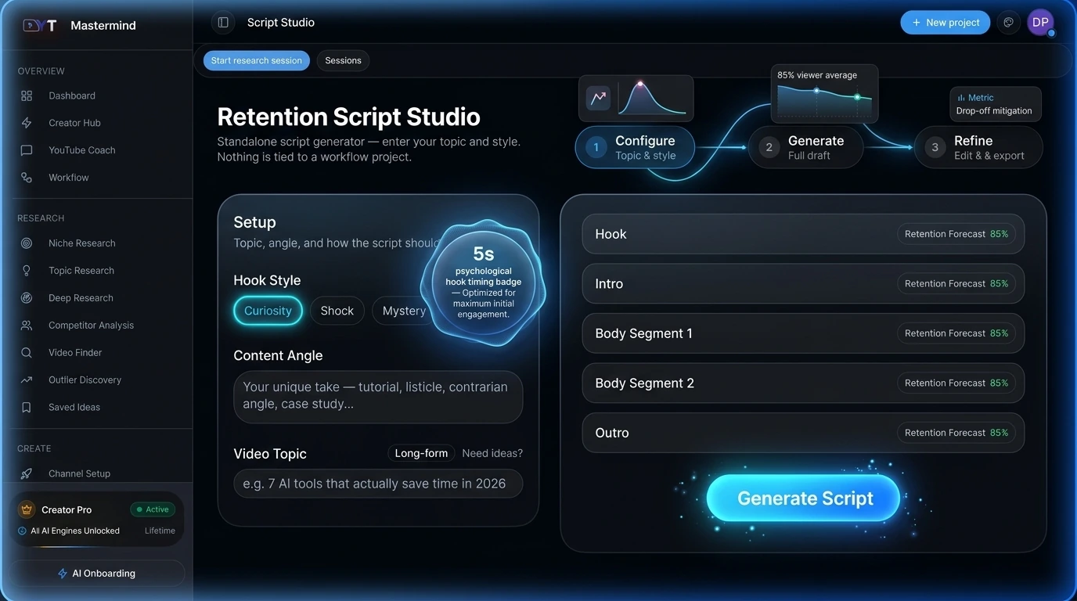Click the theme icon beside New project
Viewport: 1077px width, 601px height.
point(1009,23)
